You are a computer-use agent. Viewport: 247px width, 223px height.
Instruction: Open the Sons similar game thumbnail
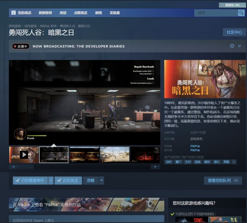[192, 220]
